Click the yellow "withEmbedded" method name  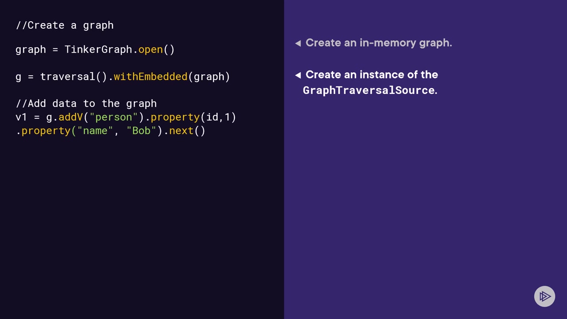(x=151, y=77)
